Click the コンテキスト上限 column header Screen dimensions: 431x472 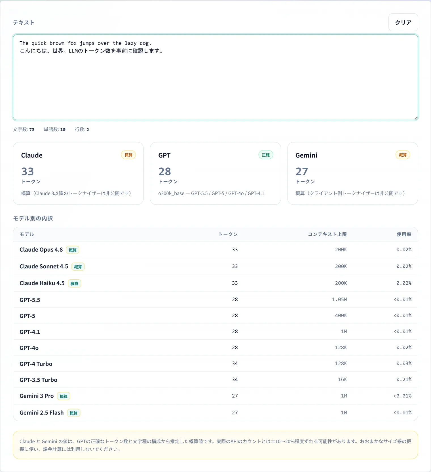pyautogui.click(x=327, y=234)
